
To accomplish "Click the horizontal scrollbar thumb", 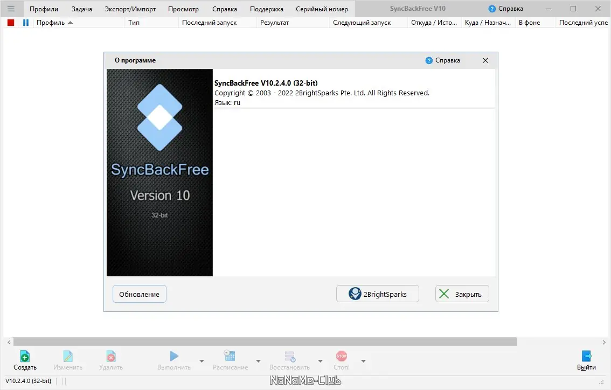I will tap(265, 342).
